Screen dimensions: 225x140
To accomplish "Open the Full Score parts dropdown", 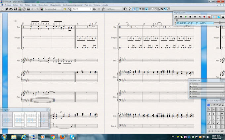I will tap(114, 9).
